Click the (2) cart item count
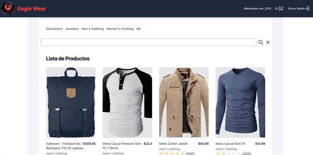This screenshot has width=313, height=155. coord(276,9)
